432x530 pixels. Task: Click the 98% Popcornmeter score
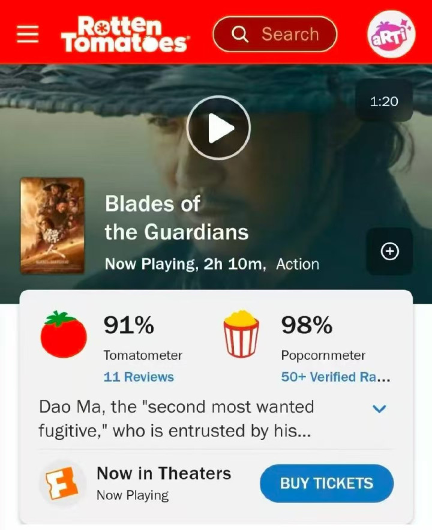tap(307, 325)
